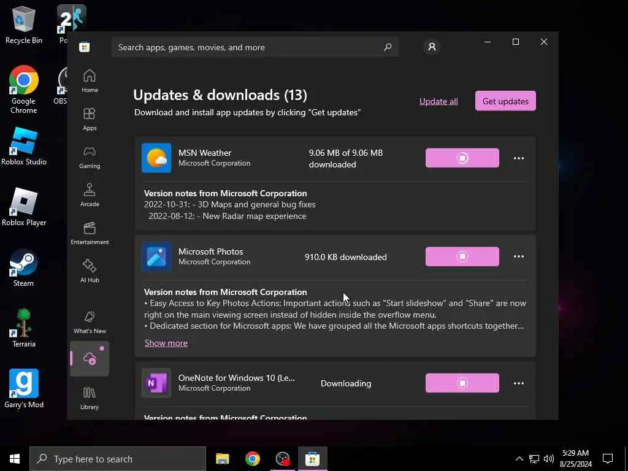Minimize the Microsoft Store window
This screenshot has width=628, height=471.
coord(488,42)
